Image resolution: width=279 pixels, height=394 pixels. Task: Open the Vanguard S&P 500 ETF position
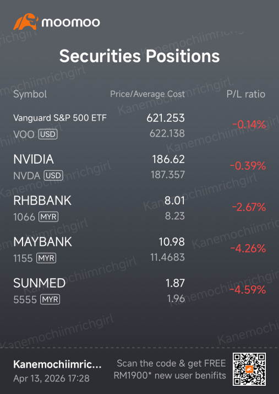pos(140,126)
